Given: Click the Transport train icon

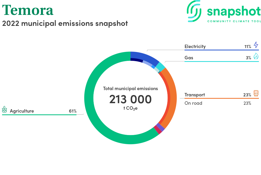Looking at the screenshot, I should [256, 93].
